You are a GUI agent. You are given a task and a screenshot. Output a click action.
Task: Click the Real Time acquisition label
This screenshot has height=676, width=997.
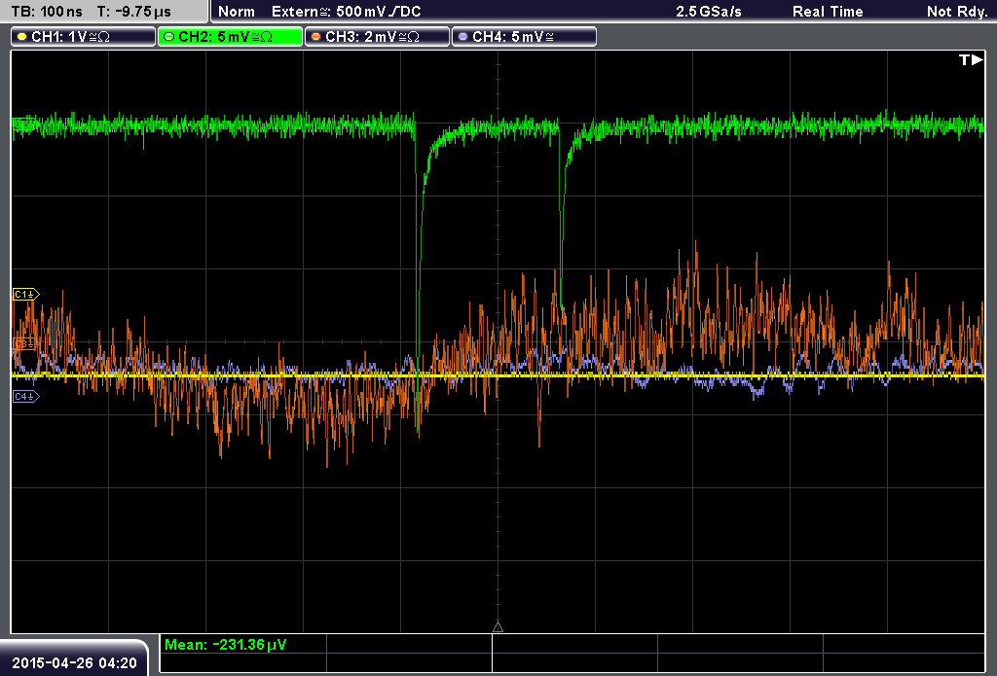coord(828,12)
